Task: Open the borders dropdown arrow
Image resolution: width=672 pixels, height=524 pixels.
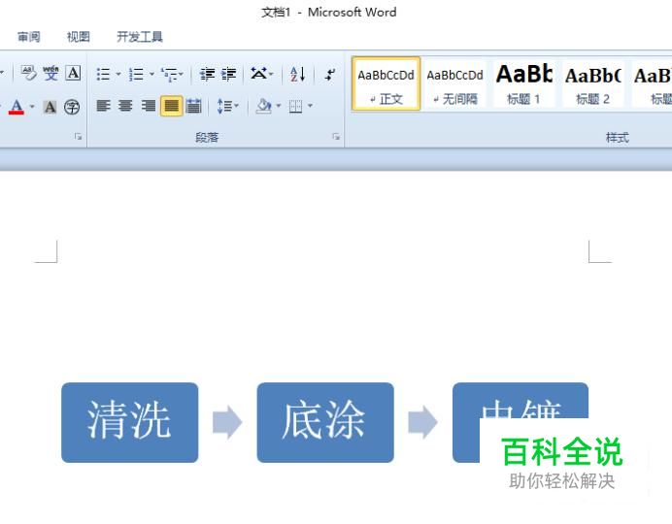Action: point(310,106)
